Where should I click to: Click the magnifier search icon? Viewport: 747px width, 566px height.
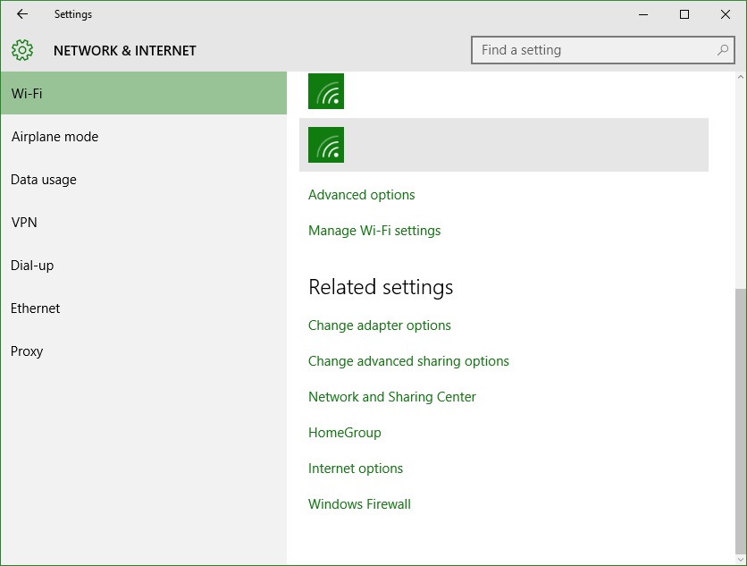723,49
